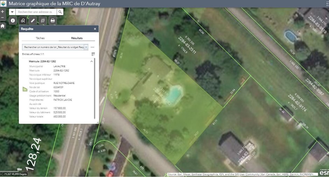Click the 'Source: Esri, Maxar' attribution text
The height and width of the screenshot is (177, 329).
242,174
